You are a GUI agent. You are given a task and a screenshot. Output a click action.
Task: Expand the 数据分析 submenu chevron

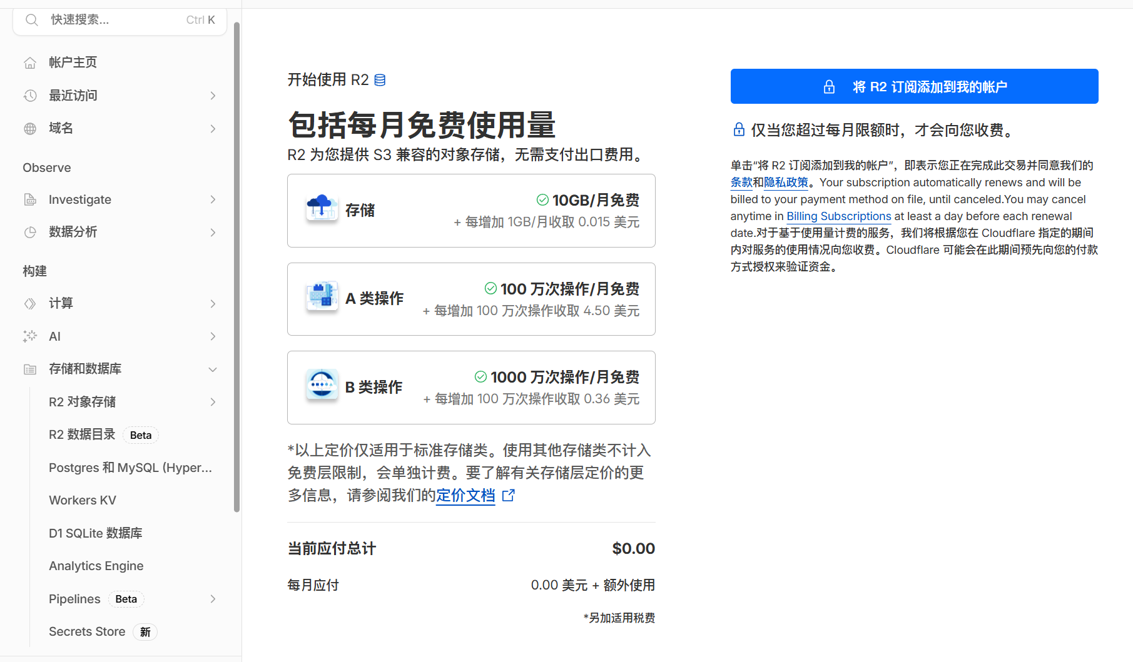point(213,233)
